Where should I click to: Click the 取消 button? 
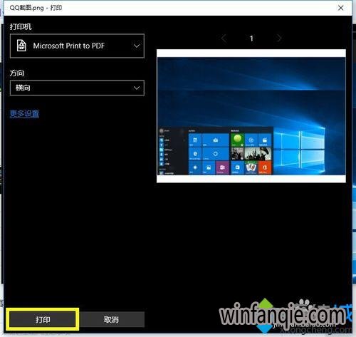(x=111, y=319)
